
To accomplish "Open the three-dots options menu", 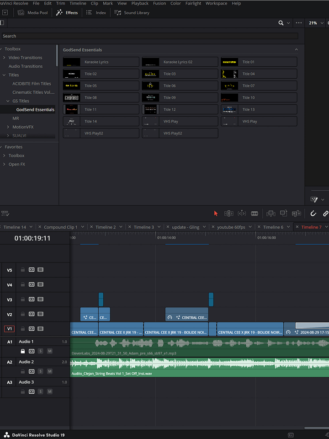I will [299, 23].
